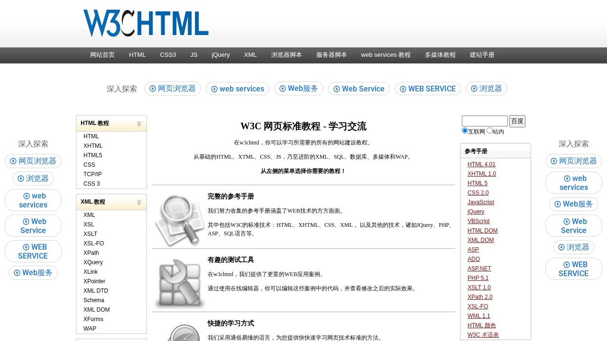Viewport: 607px width, 341px height.
Task: Open the CSS3 navigation menu item
Action: [x=168, y=55]
